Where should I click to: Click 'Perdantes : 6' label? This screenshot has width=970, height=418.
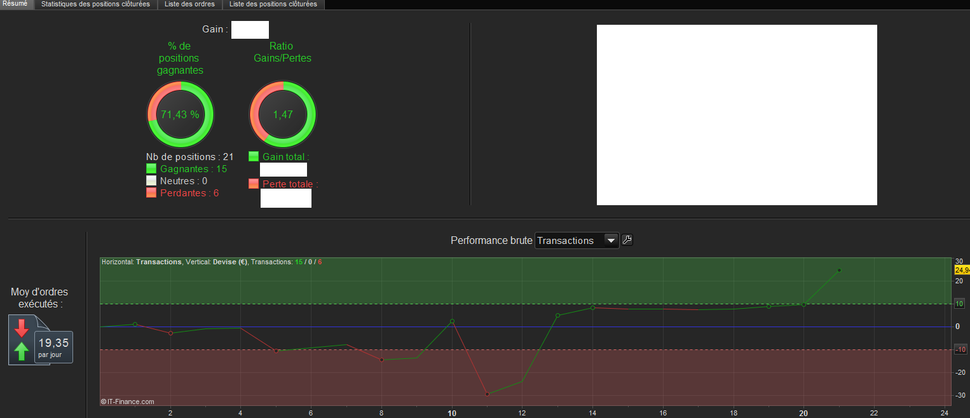tap(189, 193)
